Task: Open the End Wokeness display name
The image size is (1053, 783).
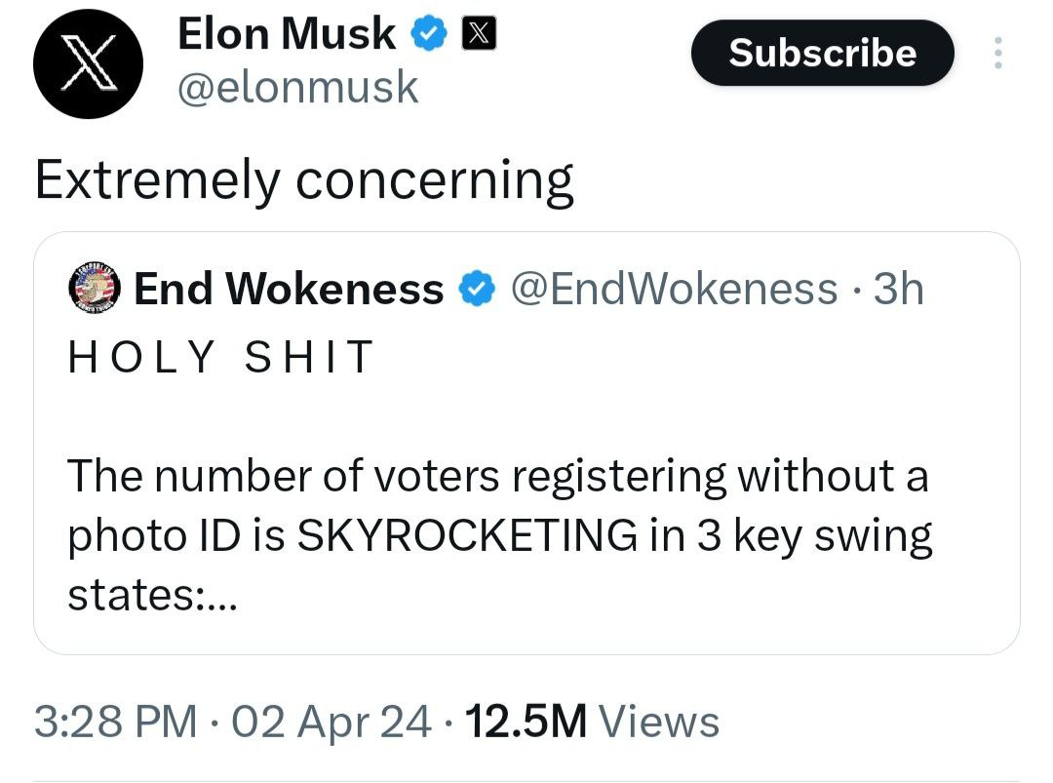Action: [288, 289]
